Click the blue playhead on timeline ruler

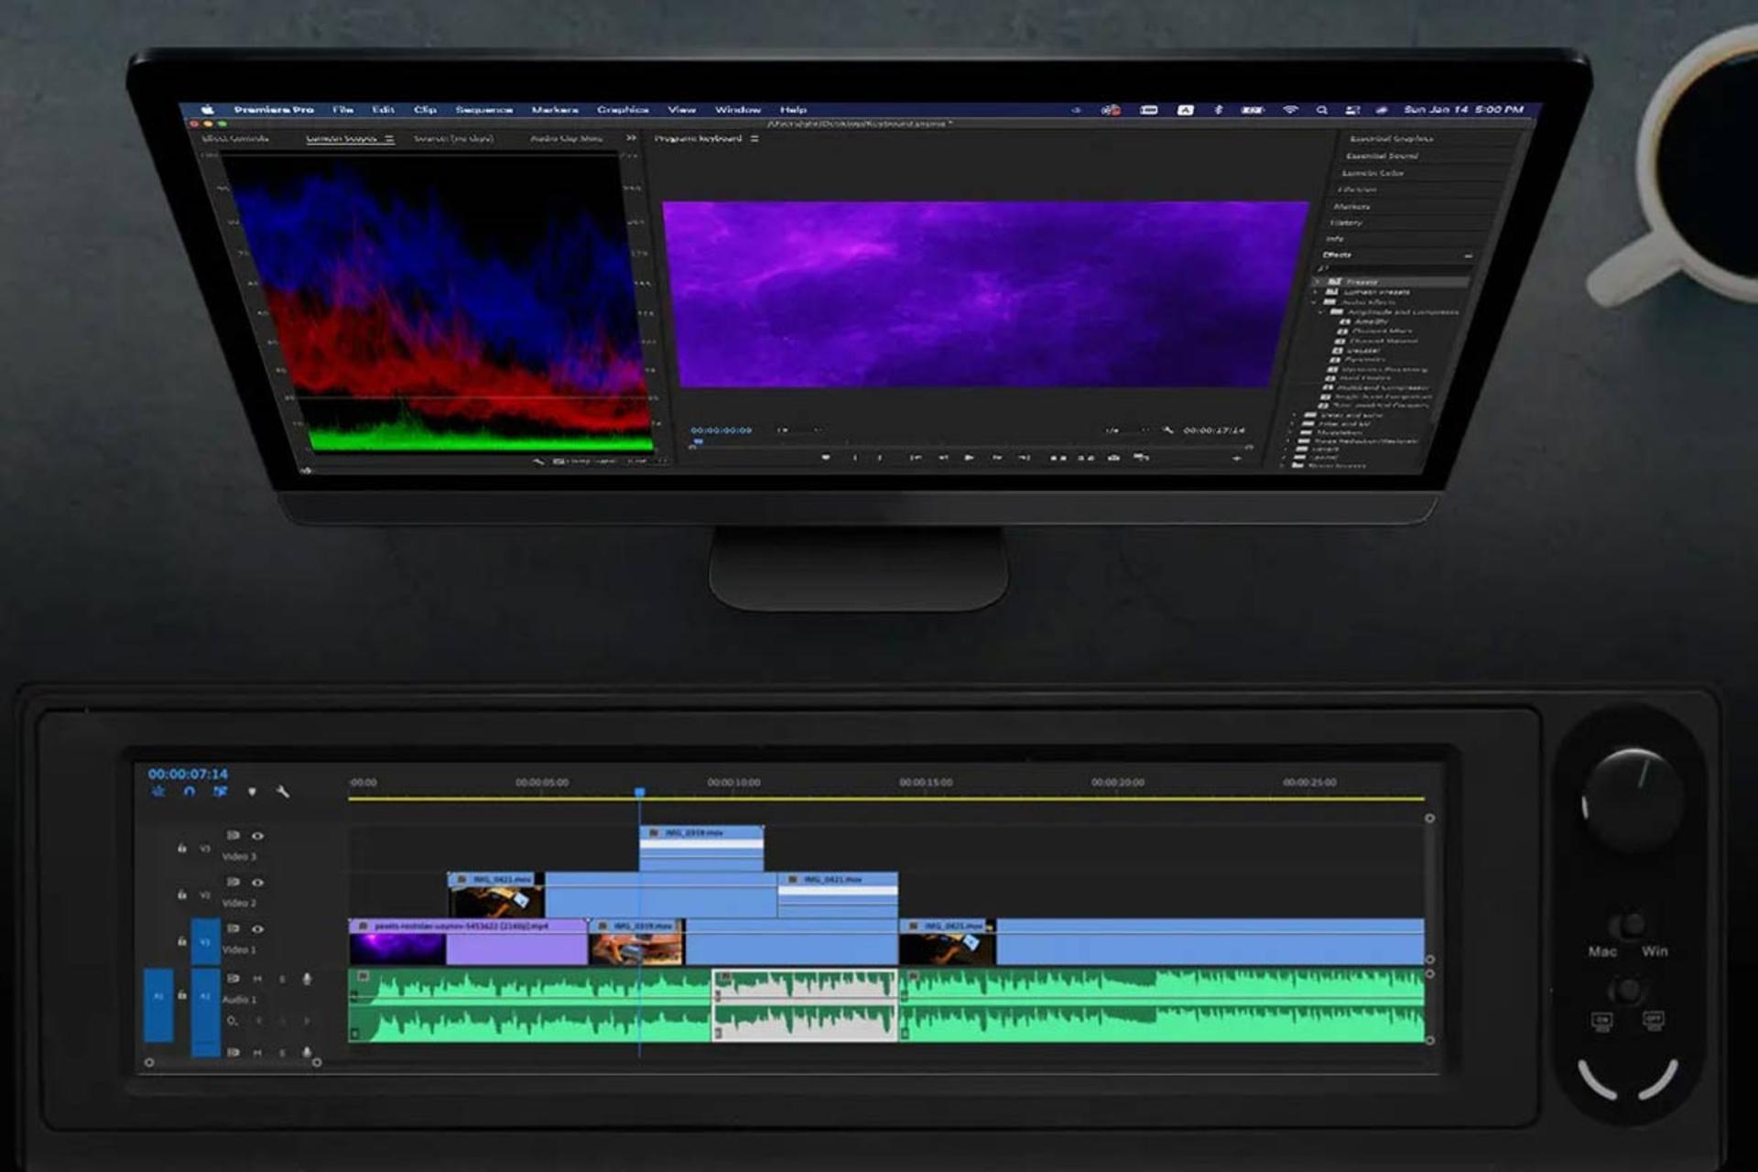(x=640, y=792)
